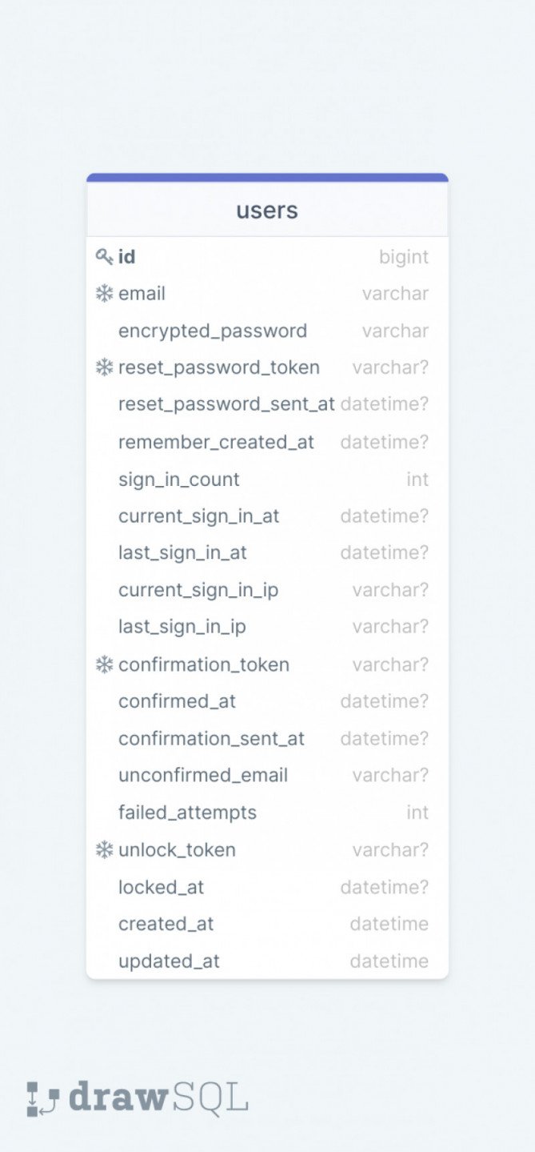535x1152 pixels.
Task: Select the encrypted_password column row
Action: coord(267,331)
